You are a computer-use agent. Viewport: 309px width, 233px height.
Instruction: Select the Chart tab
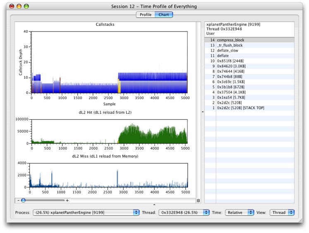(x=164, y=14)
